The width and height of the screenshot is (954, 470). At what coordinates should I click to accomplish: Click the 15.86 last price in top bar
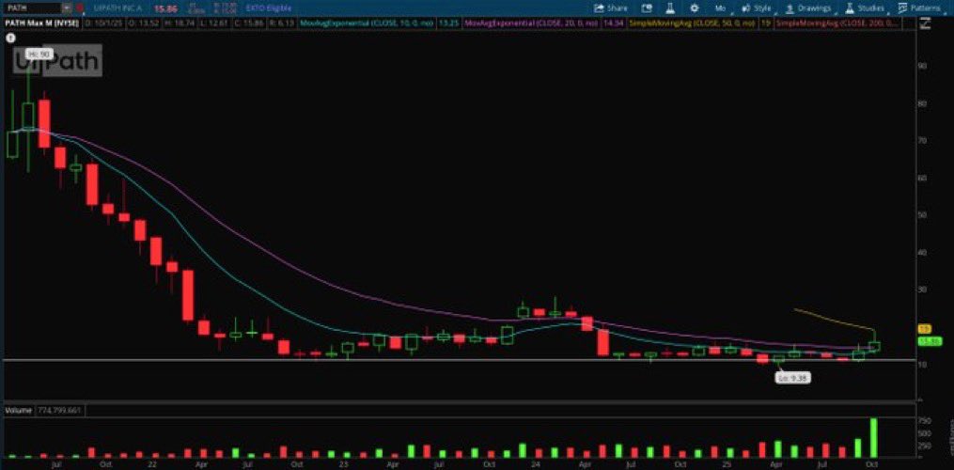165,8
